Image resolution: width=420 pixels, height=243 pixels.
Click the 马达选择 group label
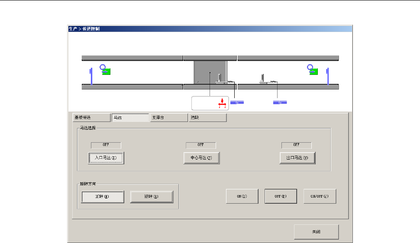coord(88,128)
